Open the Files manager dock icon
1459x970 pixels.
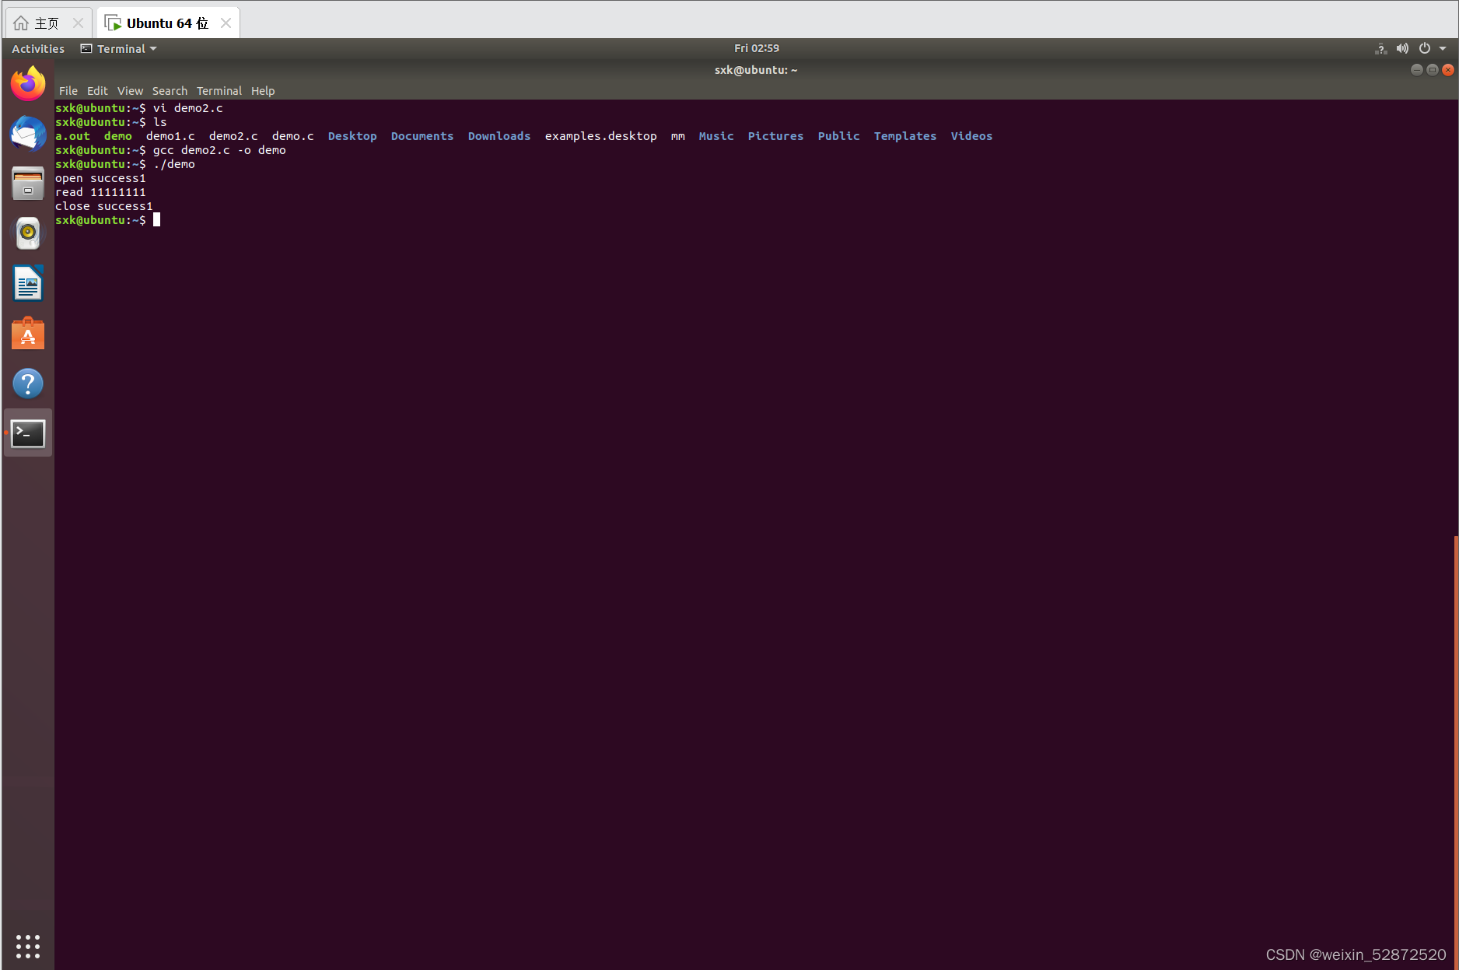(28, 184)
